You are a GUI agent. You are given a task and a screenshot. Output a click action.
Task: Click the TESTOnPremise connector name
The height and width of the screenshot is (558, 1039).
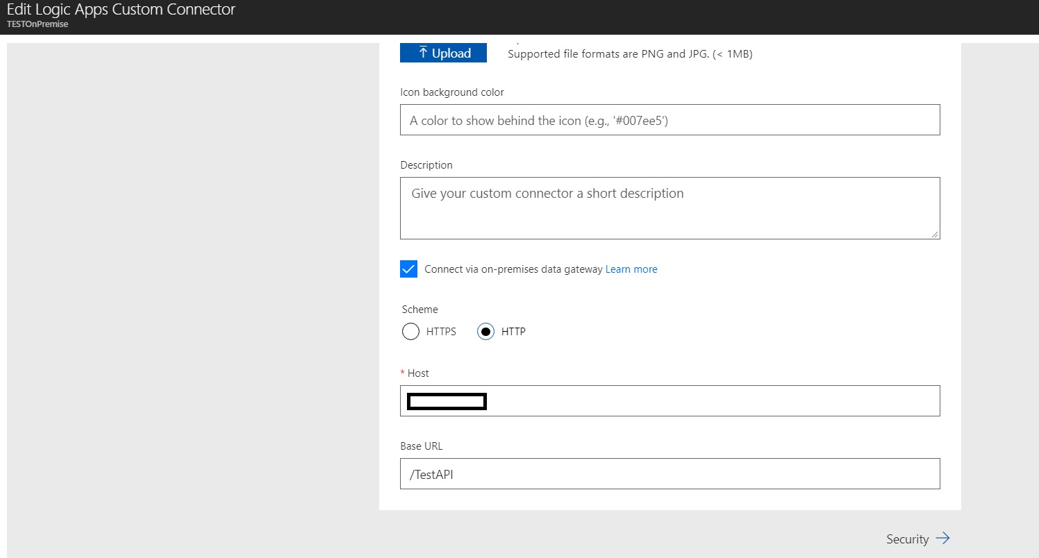pyautogui.click(x=37, y=24)
